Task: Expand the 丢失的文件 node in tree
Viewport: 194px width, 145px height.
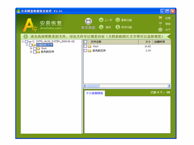Action: (x=31, y=52)
